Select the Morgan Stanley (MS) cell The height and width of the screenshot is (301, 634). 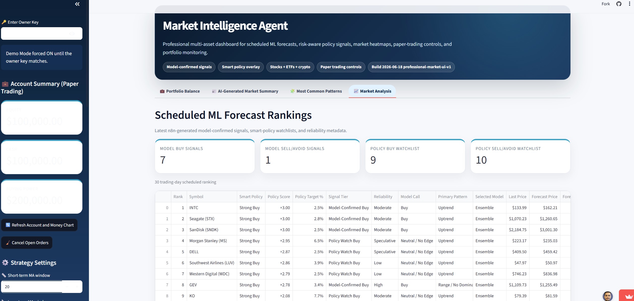(212, 241)
